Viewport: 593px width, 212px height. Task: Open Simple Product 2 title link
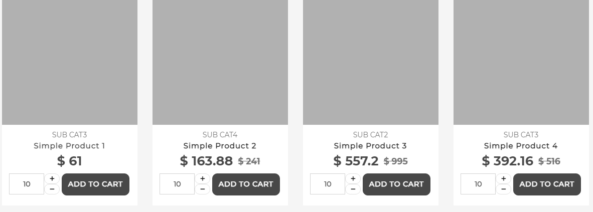tap(220, 146)
